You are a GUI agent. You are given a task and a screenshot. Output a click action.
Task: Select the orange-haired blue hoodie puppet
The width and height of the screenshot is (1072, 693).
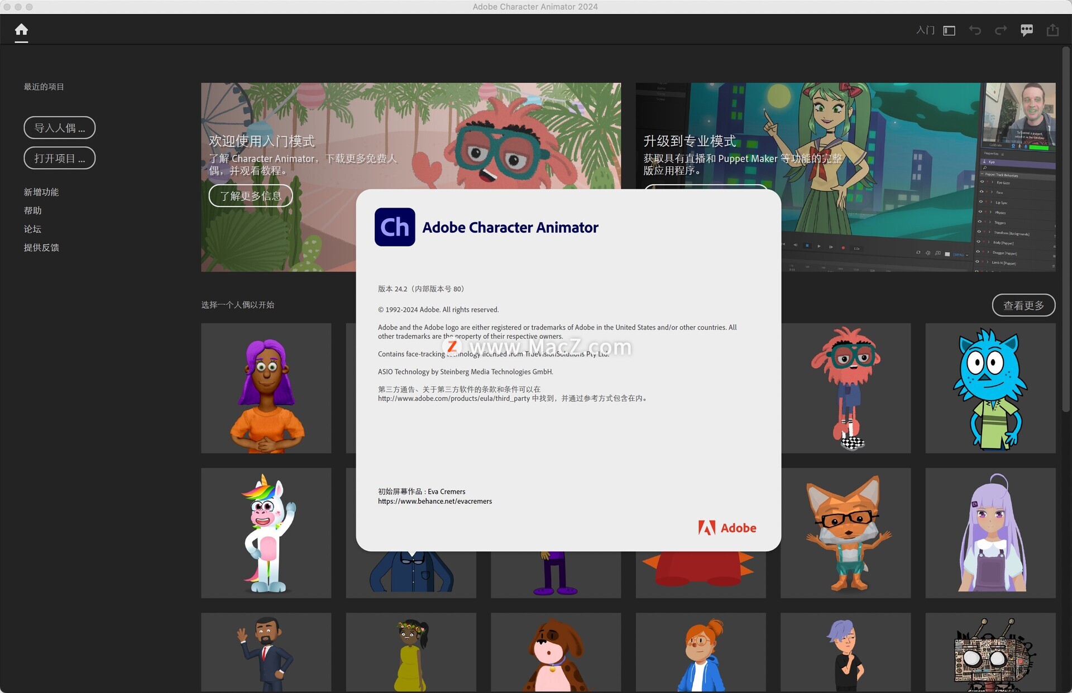[701, 653]
